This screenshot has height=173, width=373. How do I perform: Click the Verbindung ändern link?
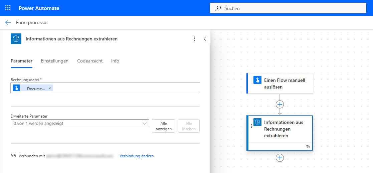click(x=137, y=156)
